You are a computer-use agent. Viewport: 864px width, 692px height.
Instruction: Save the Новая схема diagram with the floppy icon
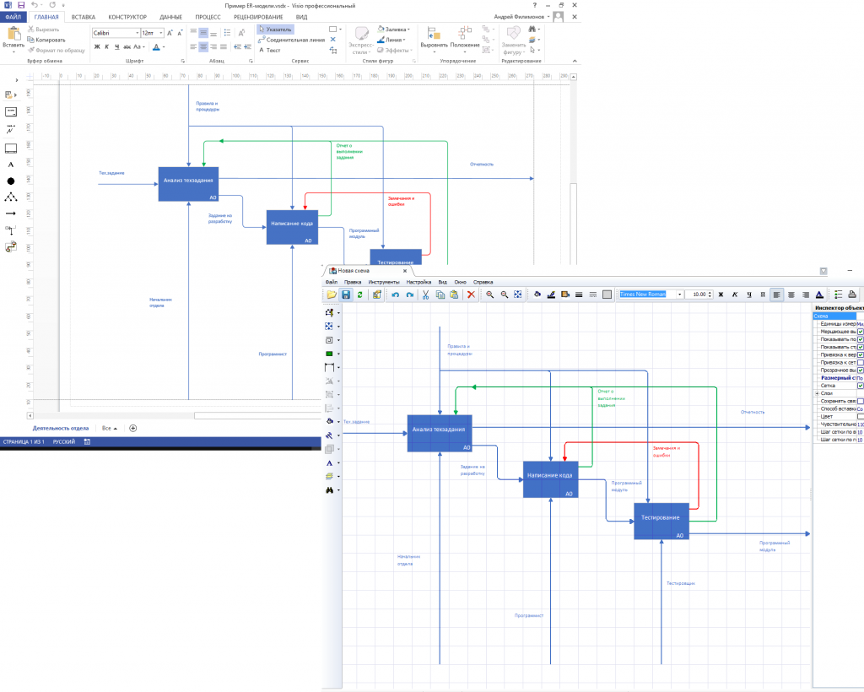point(345,295)
